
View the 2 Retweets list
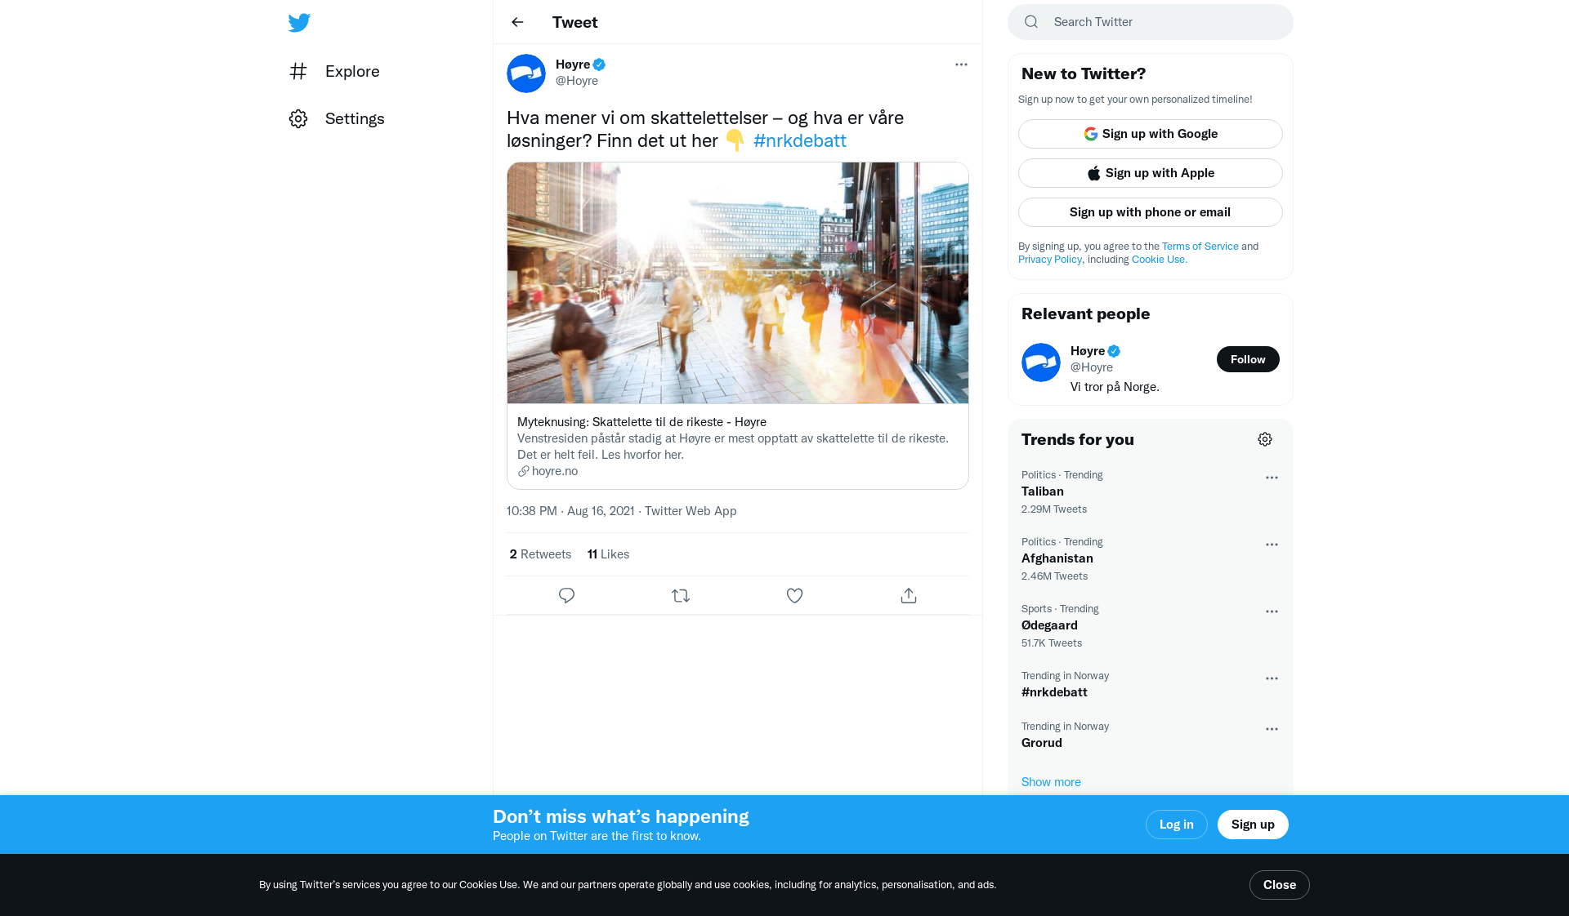(540, 554)
